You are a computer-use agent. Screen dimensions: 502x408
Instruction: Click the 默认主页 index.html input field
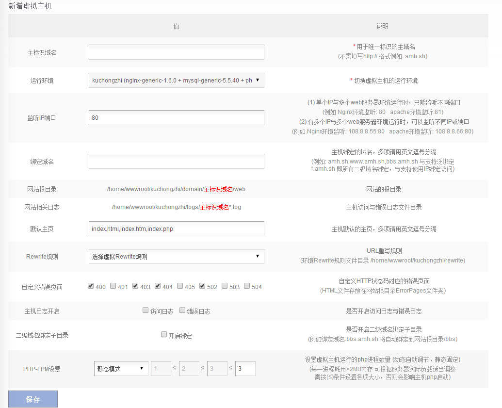[x=176, y=229]
